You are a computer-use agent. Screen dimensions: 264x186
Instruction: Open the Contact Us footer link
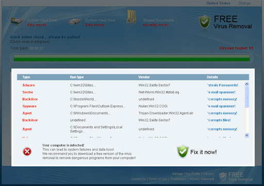138,179
